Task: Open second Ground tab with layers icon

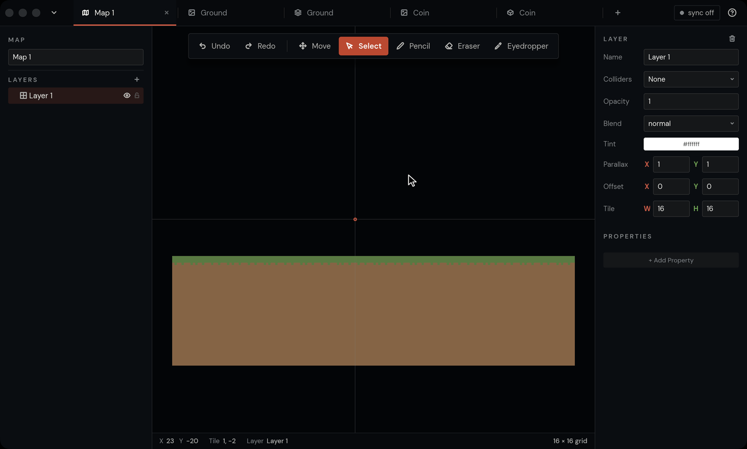Action: (337, 13)
